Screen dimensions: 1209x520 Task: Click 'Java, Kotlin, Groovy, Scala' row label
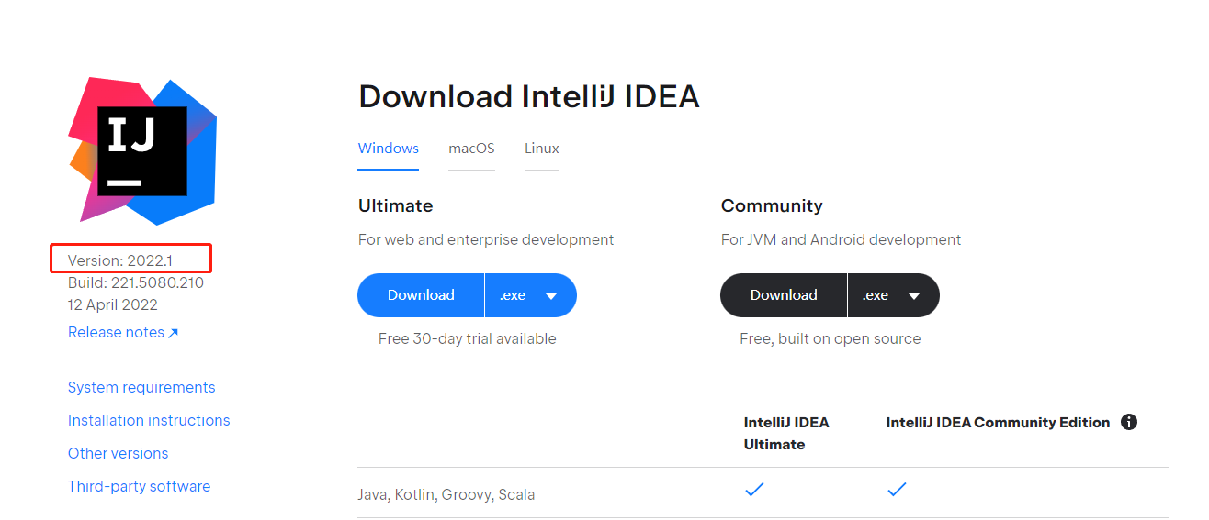(446, 494)
